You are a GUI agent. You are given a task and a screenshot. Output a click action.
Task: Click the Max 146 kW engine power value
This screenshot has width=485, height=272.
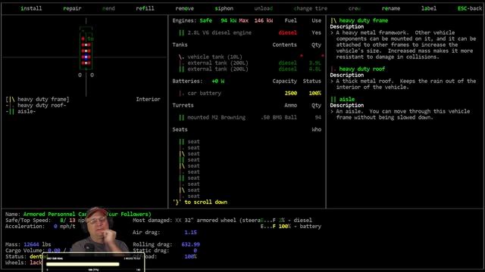point(256,20)
